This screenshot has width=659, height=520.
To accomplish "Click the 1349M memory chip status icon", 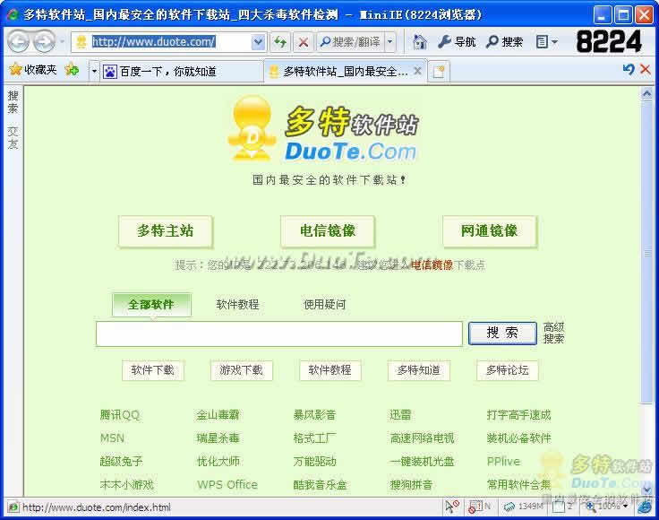I will pos(524,507).
